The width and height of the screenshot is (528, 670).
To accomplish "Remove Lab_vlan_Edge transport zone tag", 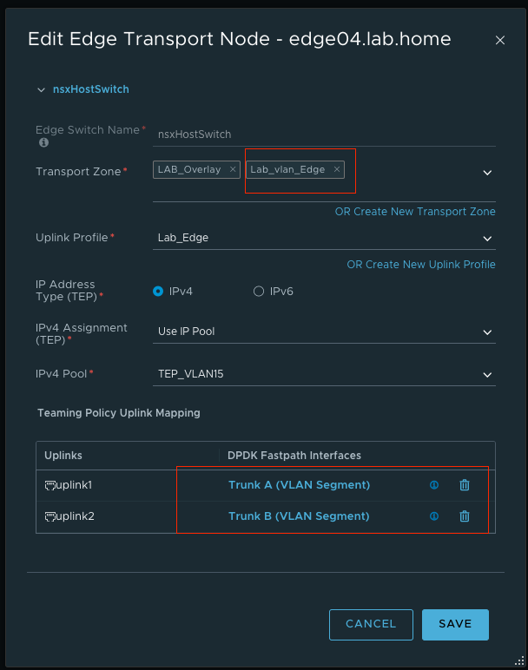I will click(337, 170).
